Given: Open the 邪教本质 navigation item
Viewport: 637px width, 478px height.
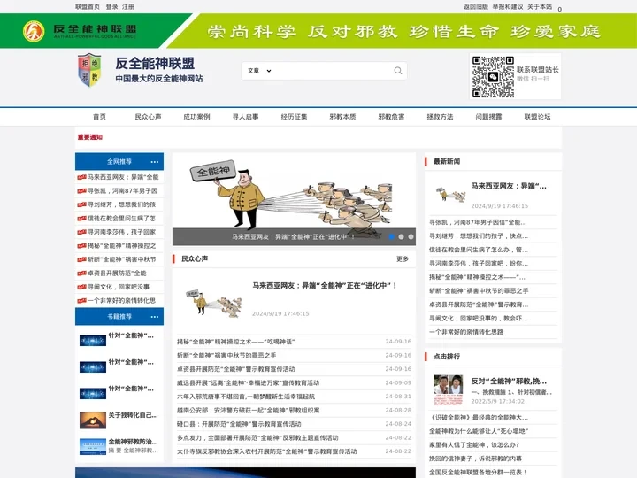Looking at the screenshot, I should 342,117.
